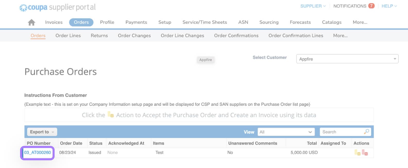Image resolution: width=408 pixels, height=168 pixels.
Task: Click the search magnifier icon
Action: [x=366, y=132]
